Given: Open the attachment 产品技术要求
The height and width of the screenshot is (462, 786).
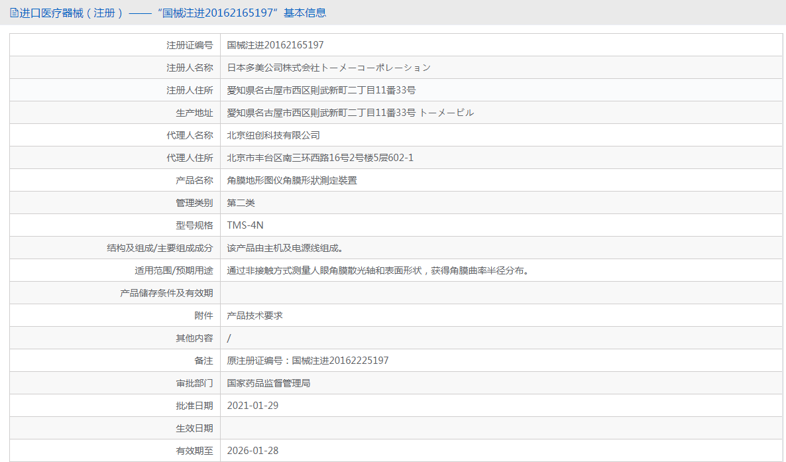Looking at the screenshot, I should pos(254,316).
